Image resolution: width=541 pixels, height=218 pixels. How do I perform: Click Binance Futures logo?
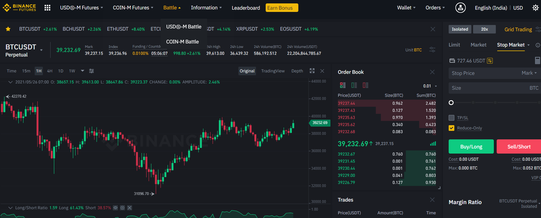[x=19, y=8]
